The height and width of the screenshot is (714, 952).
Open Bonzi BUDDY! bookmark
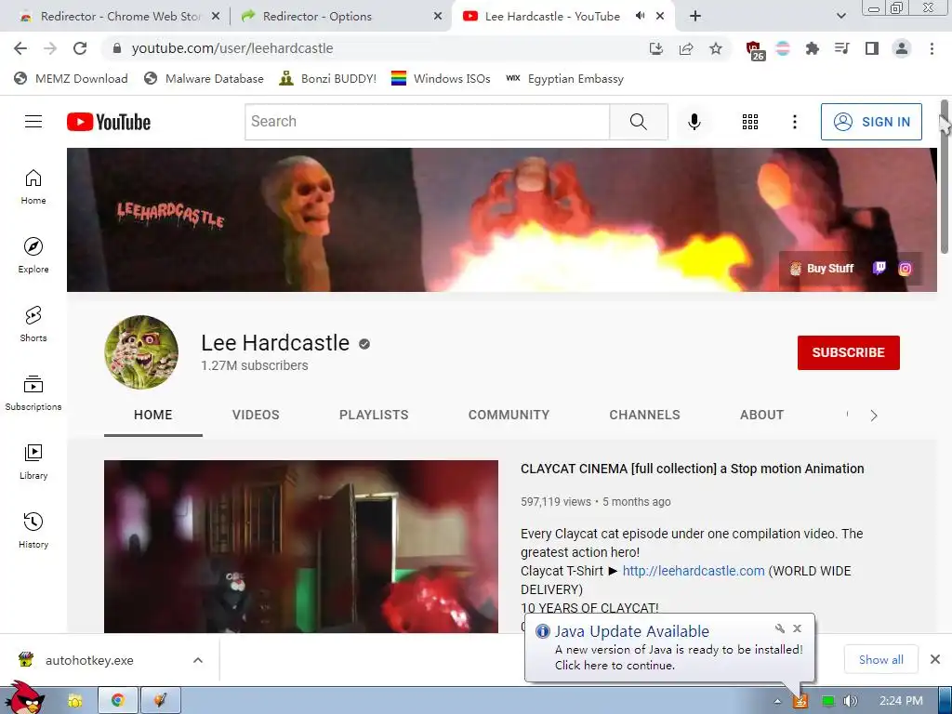tap(328, 79)
